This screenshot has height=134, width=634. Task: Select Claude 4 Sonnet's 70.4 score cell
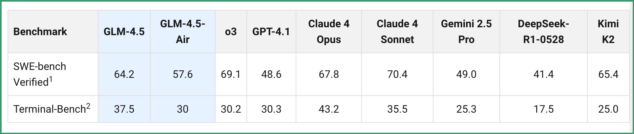click(x=397, y=74)
